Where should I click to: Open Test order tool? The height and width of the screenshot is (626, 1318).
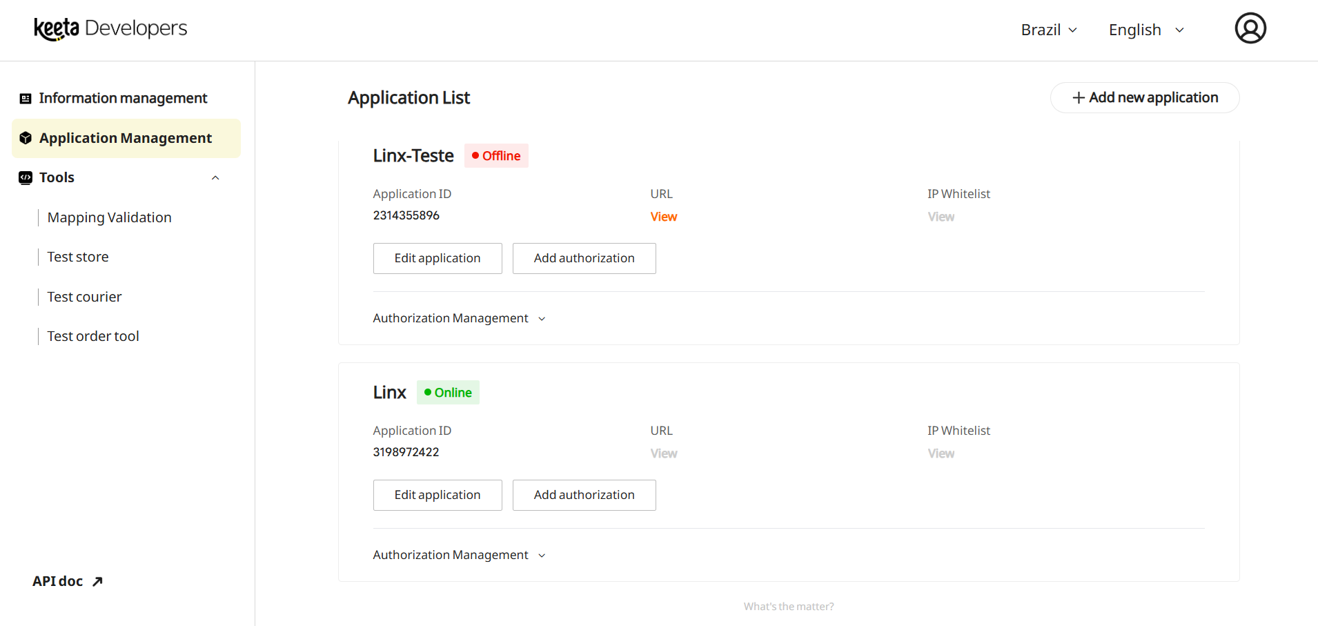tap(93, 336)
